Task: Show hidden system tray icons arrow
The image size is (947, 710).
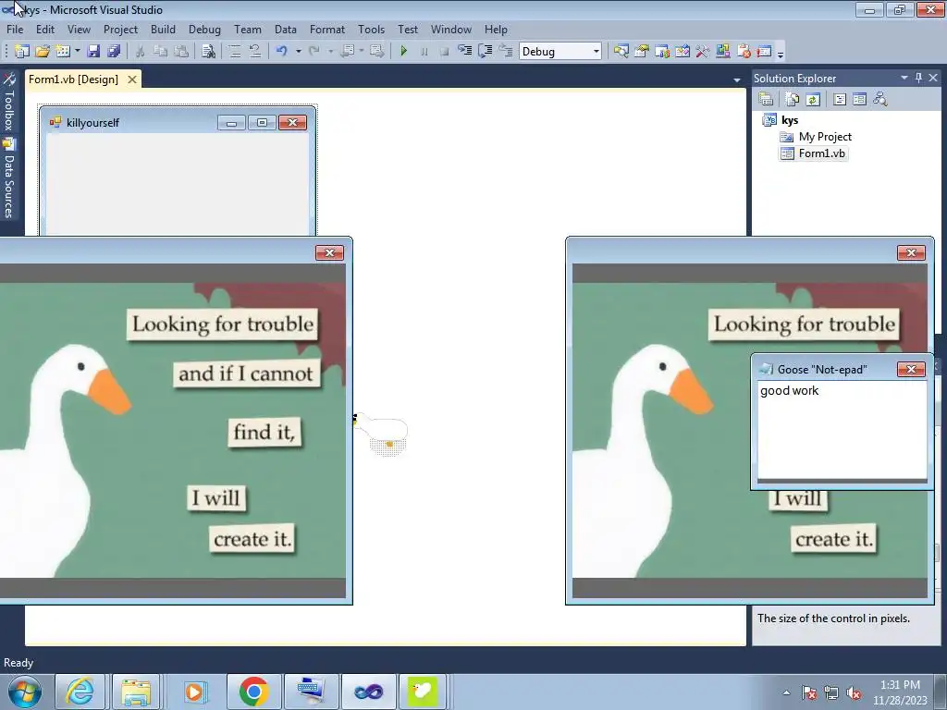Action: [786, 692]
